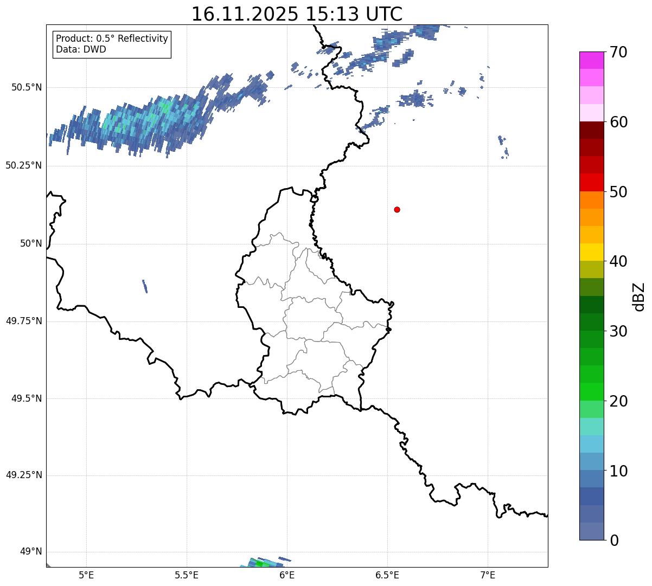Click the colorbar label 50
This screenshot has width=652, height=586.
tap(618, 192)
